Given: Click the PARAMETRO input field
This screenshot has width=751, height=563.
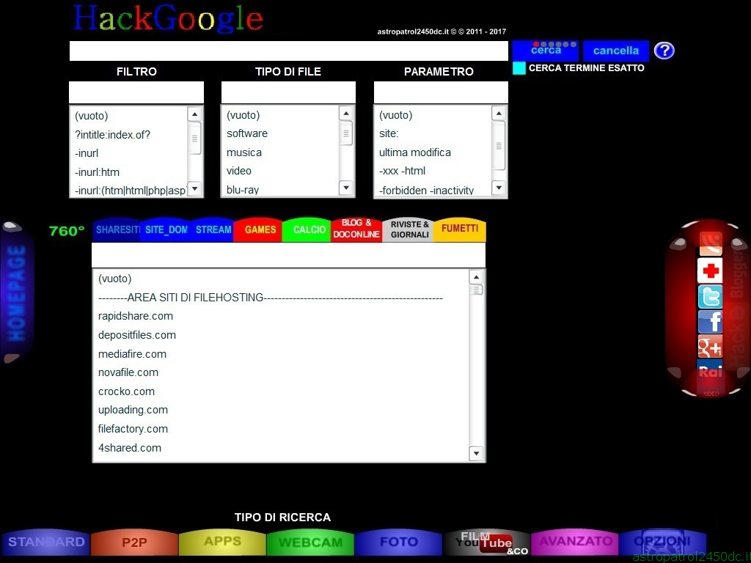Looking at the screenshot, I should (x=441, y=92).
